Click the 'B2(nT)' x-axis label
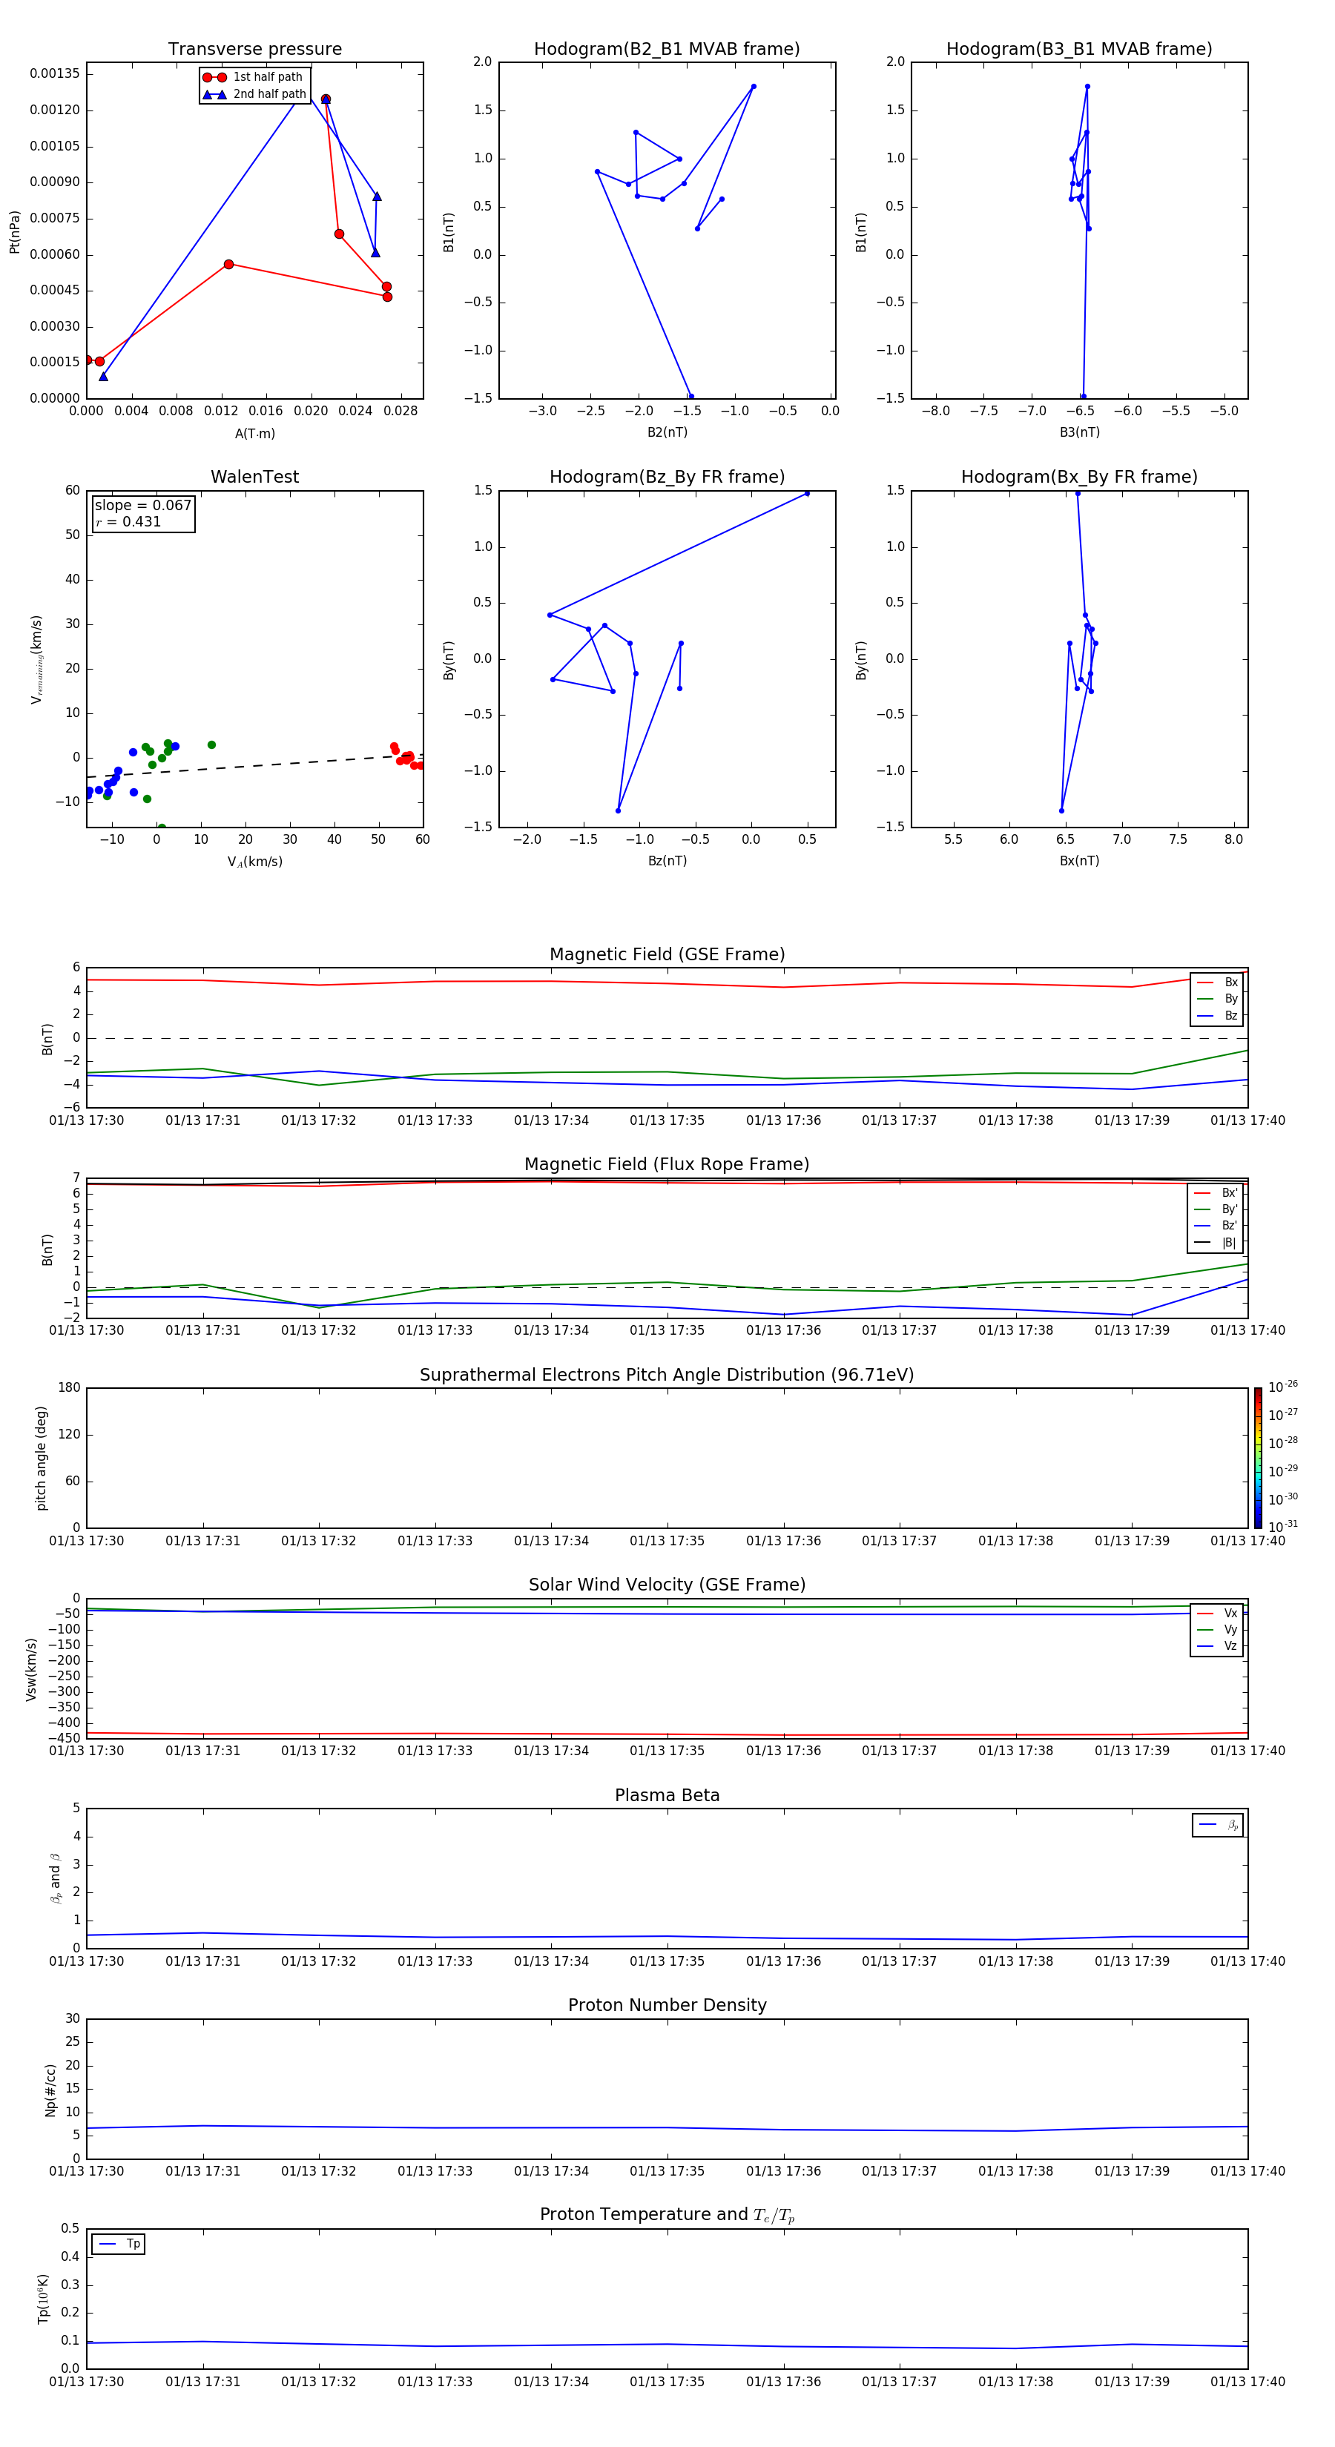 667,432
